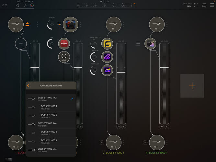
Task: Click channel 4 fader handle
Action: (164, 68)
